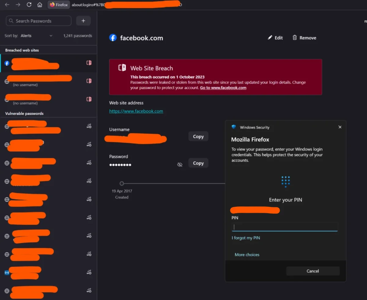
Task: Select second breached login with no username
Action: [x=48, y=81]
